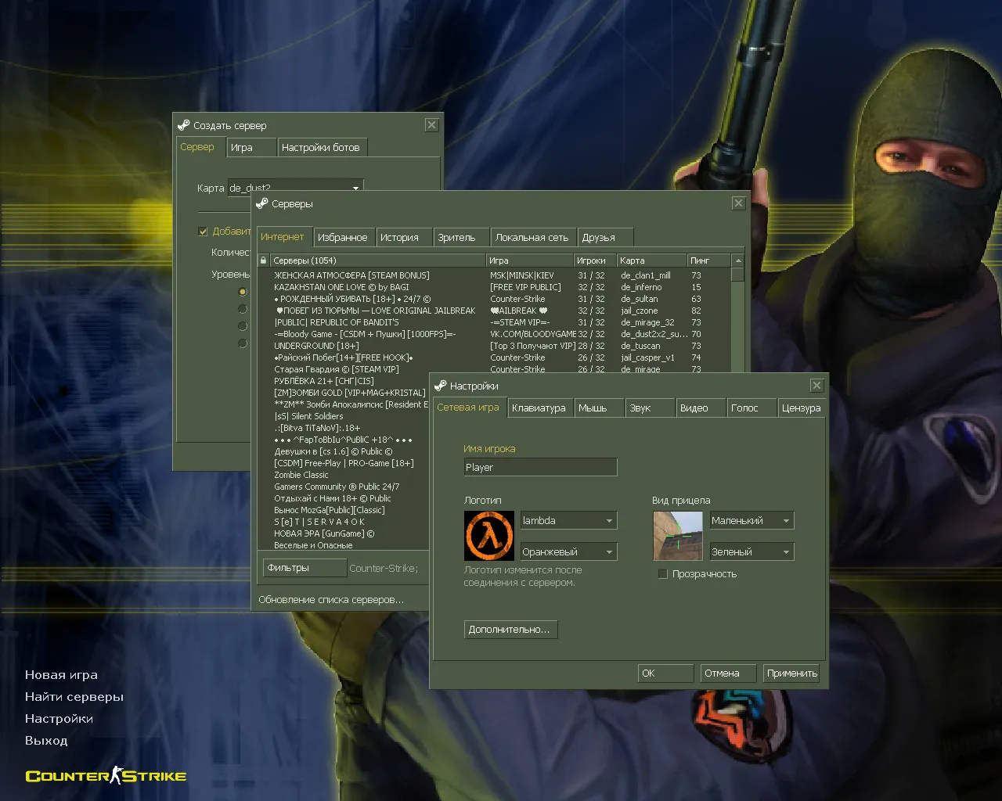Click the Counter-Strike logo at bottom left
Image resolution: width=1002 pixels, height=801 pixels.
tap(106, 775)
